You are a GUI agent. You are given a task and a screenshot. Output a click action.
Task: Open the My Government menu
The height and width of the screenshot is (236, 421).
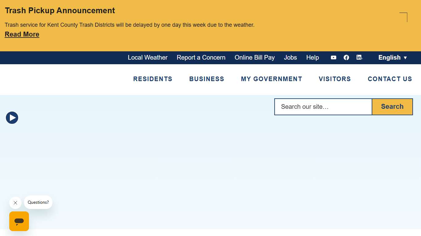pyautogui.click(x=272, y=79)
